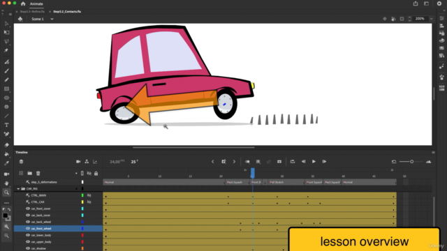Toggle onion skin button
The image size is (447, 251).
pos(247,162)
